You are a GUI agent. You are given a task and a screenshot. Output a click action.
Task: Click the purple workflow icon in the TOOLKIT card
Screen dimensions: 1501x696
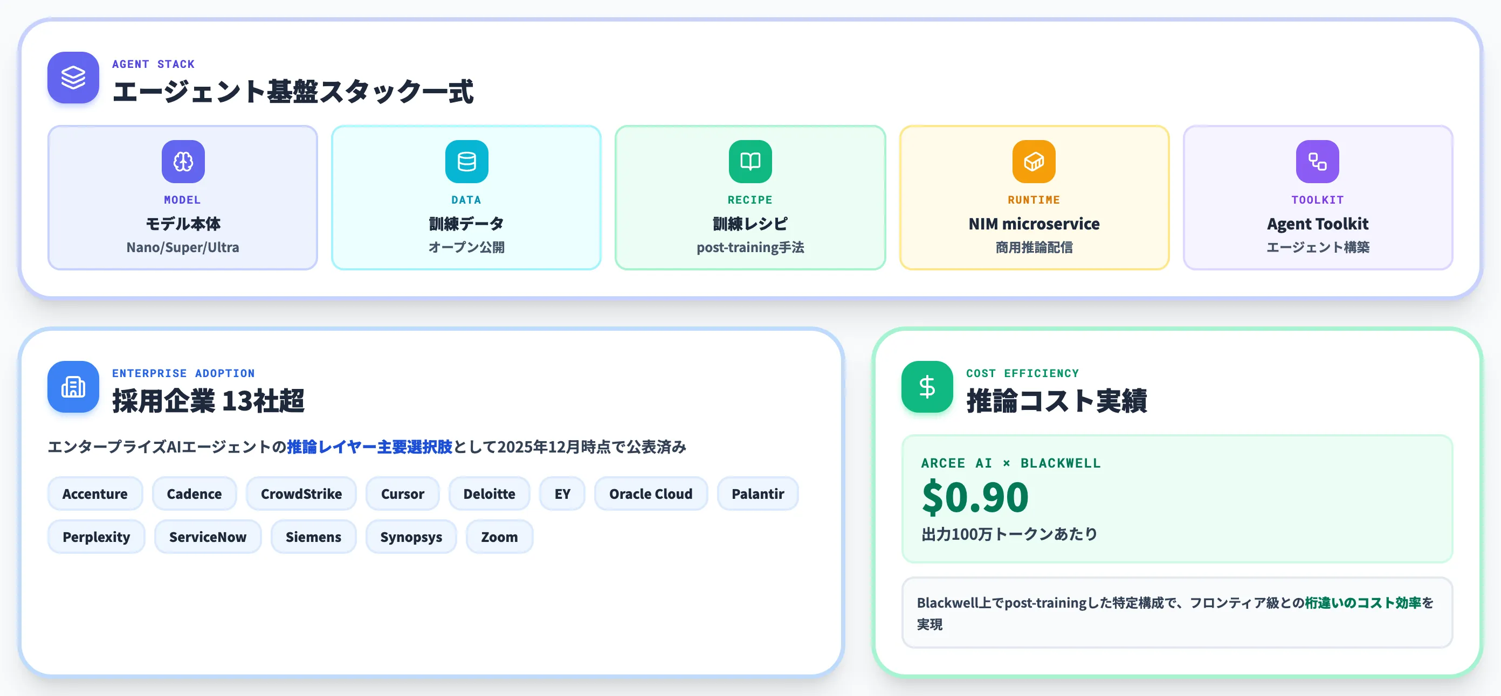coord(1317,161)
